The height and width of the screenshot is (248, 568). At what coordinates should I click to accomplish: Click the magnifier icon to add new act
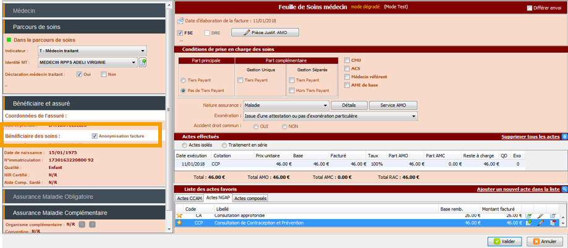tap(564, 188)
